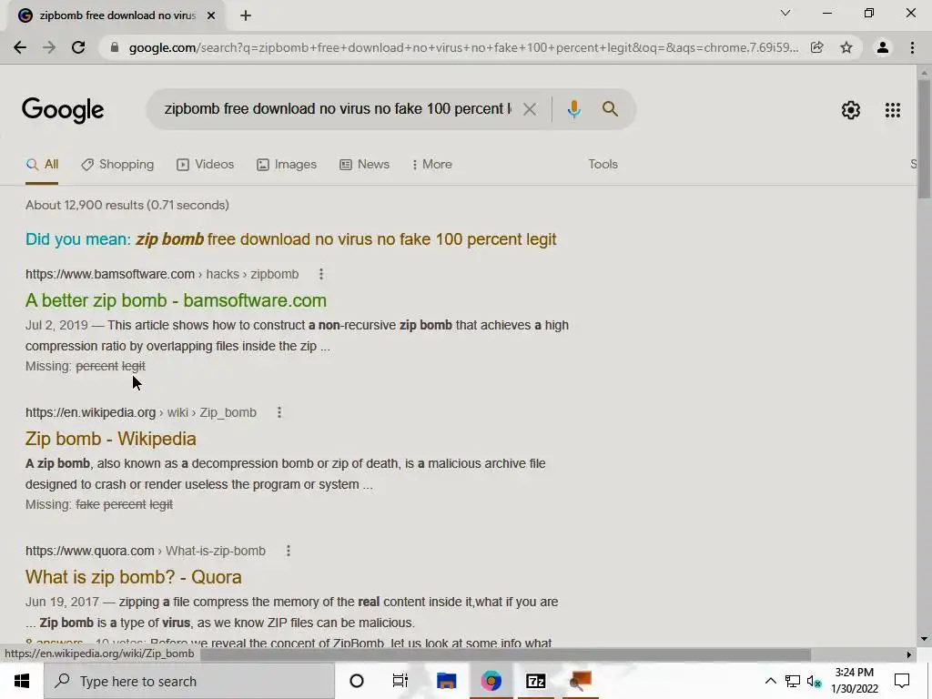Image resolution: width=932 pixels, height=699 pixels.
Task: Close the zipbomb search tab
Action: point(211,15)
